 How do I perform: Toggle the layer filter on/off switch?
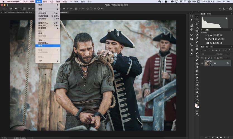tap(230, 50)
